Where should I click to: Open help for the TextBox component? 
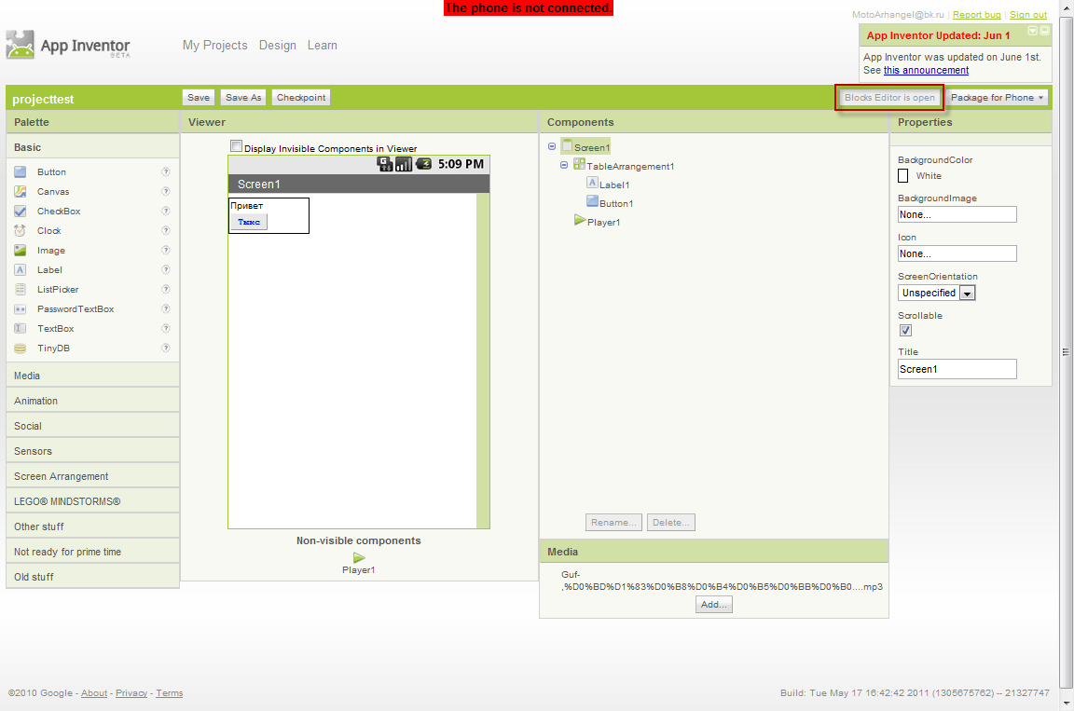[166, 328]
